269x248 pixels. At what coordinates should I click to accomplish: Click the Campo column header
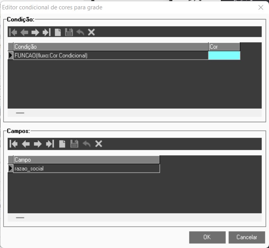click(86, 160)
